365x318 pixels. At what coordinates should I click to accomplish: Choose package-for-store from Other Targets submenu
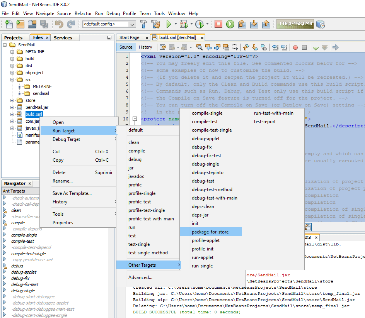[211, 232]
